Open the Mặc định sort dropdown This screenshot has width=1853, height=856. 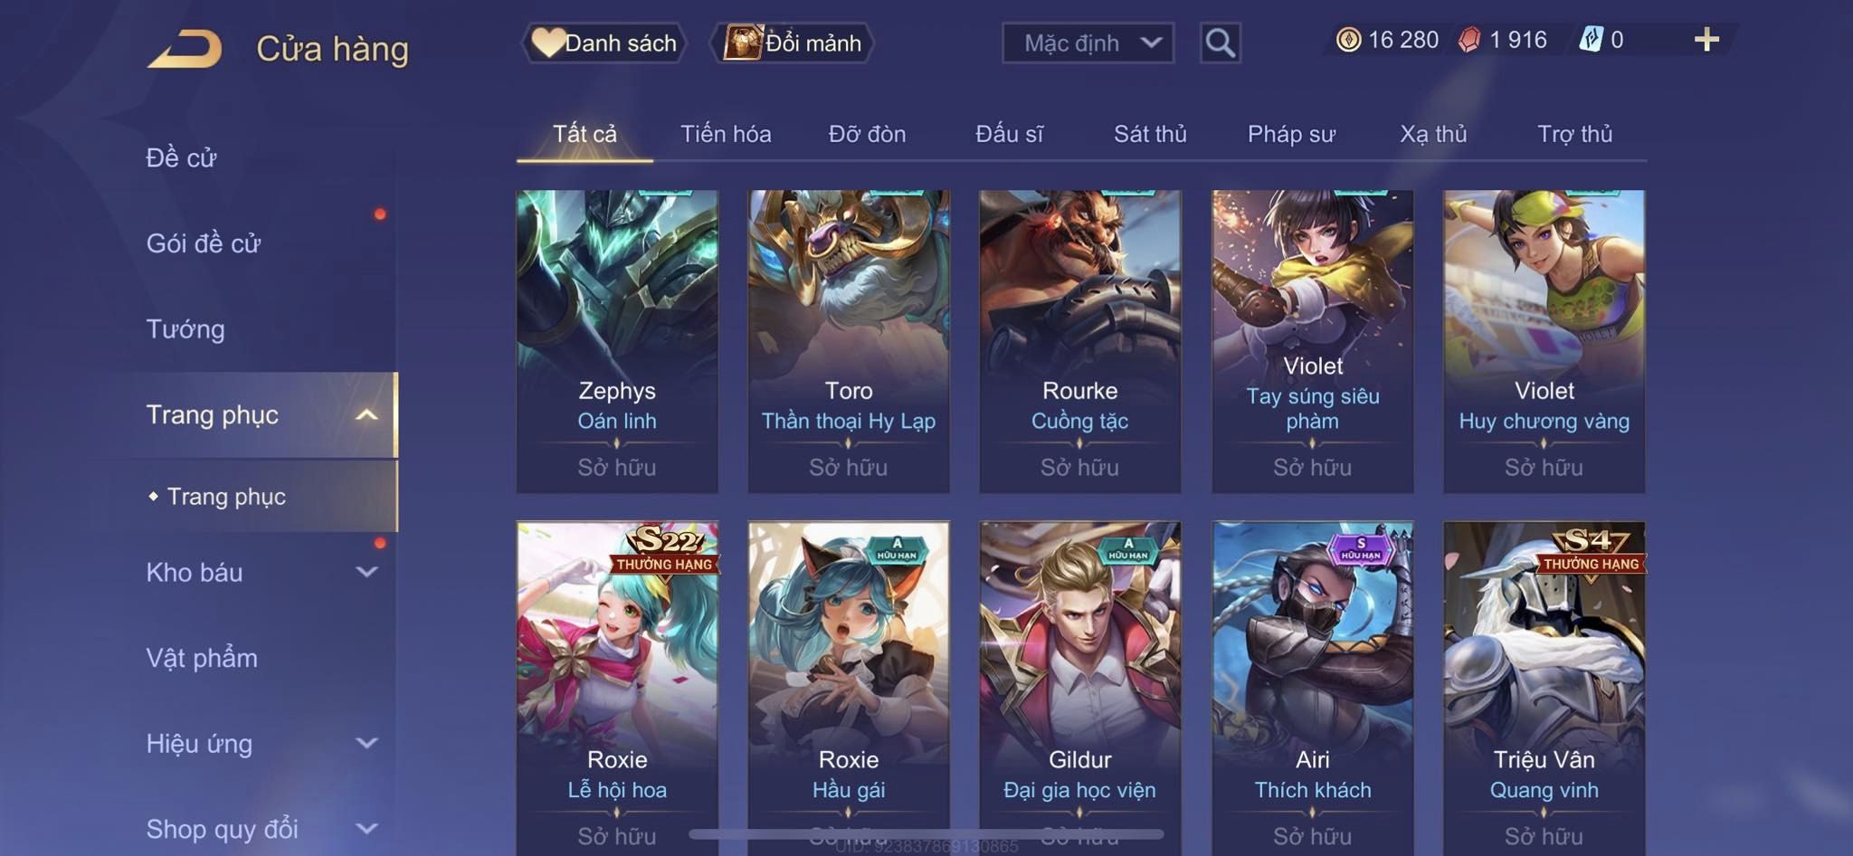[x=1088, y=43]
